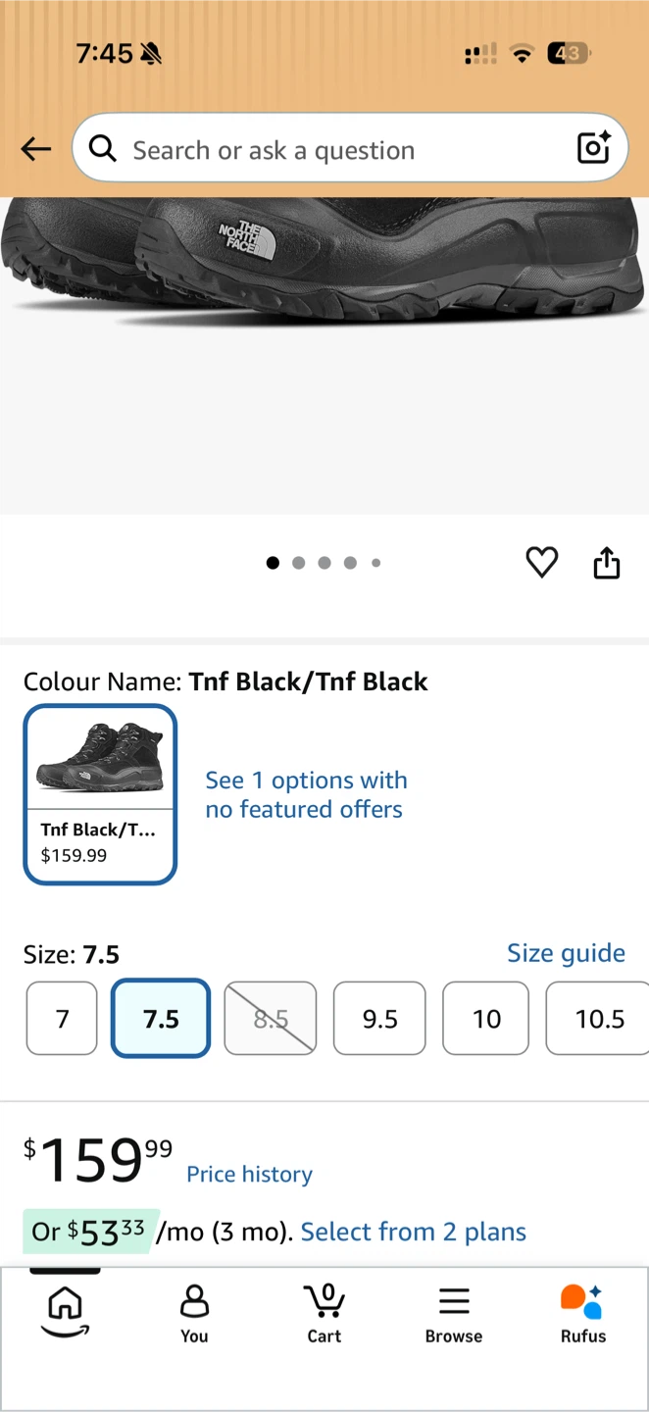Viewport: 649px width, 1412px height.
Task: Tap the magnifying glass search icon
Action: click(102, 148)
